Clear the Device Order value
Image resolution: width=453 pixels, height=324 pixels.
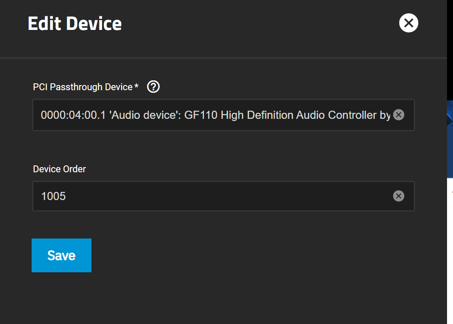tap(399, 196)
